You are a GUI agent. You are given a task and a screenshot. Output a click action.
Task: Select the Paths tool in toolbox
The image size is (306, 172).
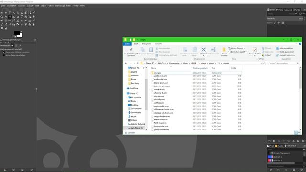pos(30,13)
